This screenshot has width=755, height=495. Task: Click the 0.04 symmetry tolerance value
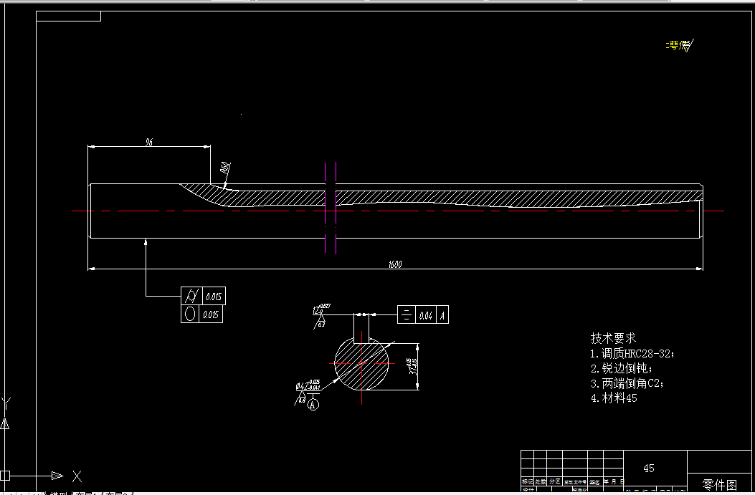(x=426, y=316)
